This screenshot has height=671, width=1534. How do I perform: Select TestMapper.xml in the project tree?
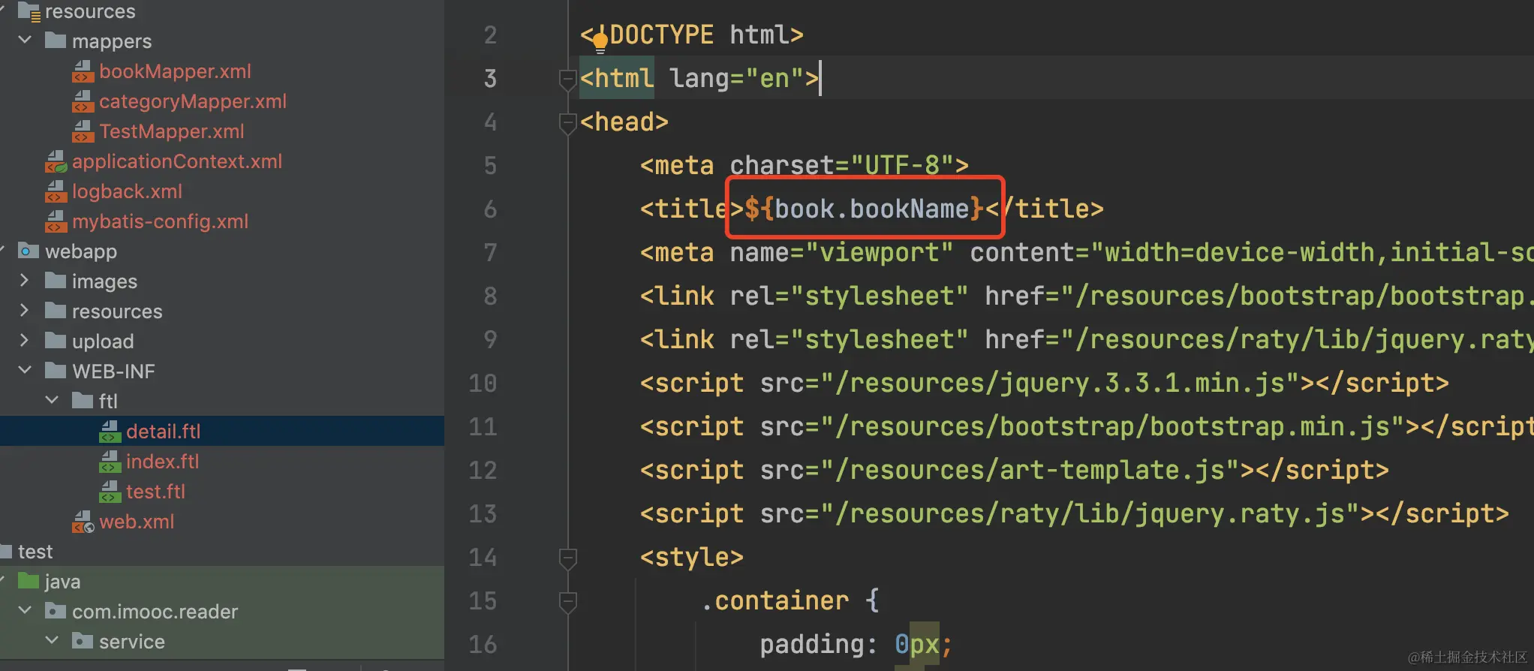[x=172, y=131]
